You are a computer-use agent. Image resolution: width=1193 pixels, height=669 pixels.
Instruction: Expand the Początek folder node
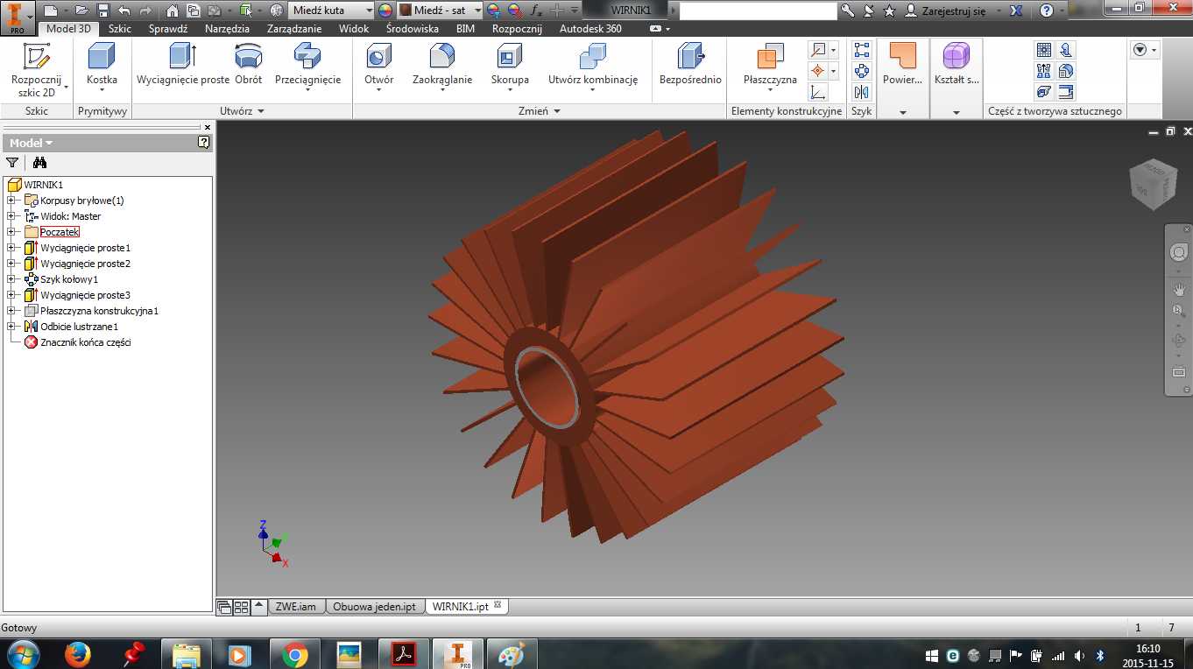(11, 232)
